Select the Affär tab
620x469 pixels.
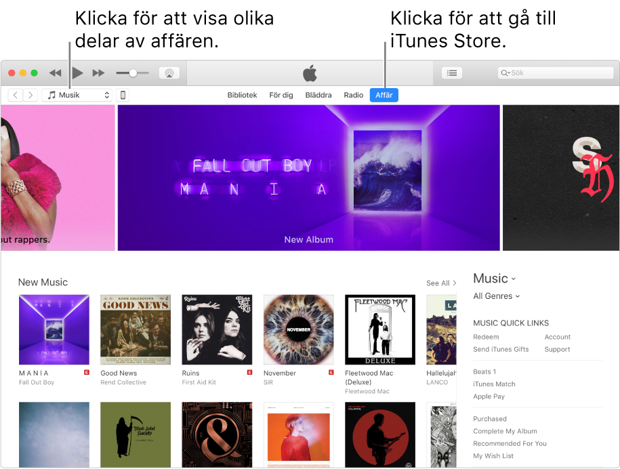(x=384, y=95)
